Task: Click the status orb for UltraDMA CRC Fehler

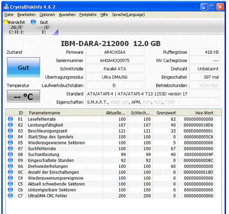Action: pyautogui.click(x=10, y=196)
